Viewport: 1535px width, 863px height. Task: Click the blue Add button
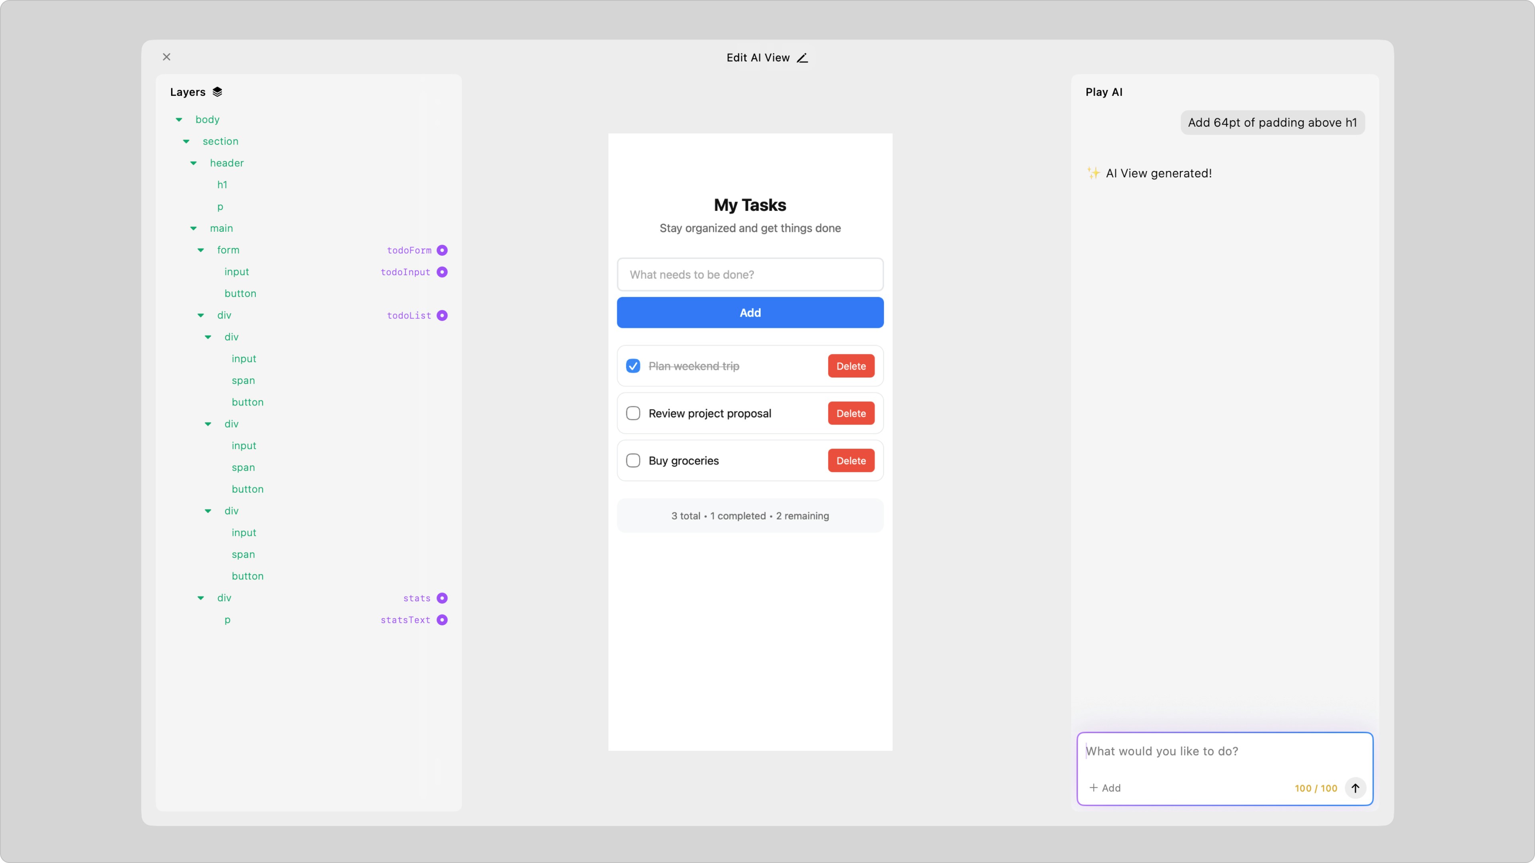pos(750,313)
